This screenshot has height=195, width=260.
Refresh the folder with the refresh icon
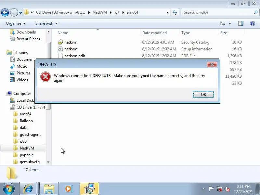point(175,12)
